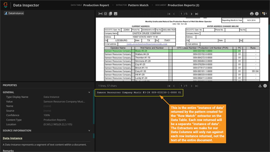Download the text result with download icon

[260, 86]
